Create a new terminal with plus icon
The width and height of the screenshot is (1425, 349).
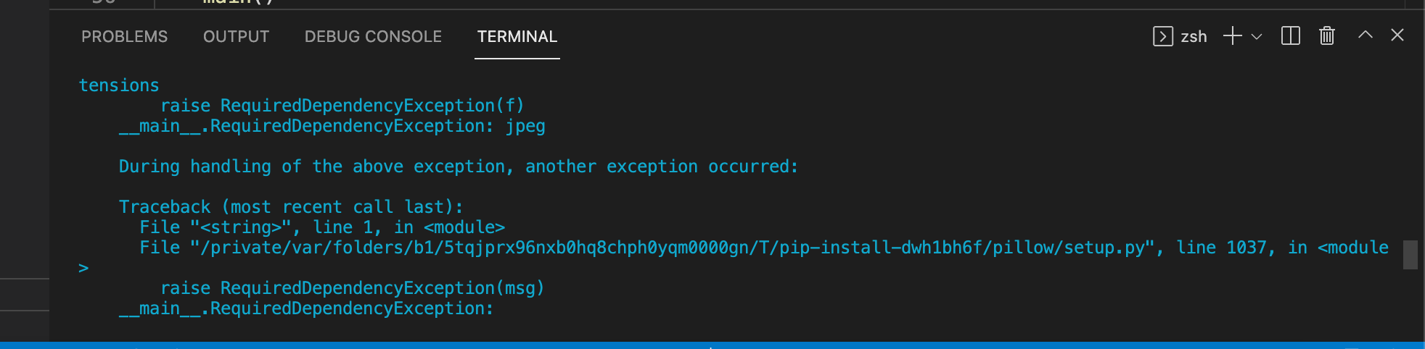pos(1232,36)
